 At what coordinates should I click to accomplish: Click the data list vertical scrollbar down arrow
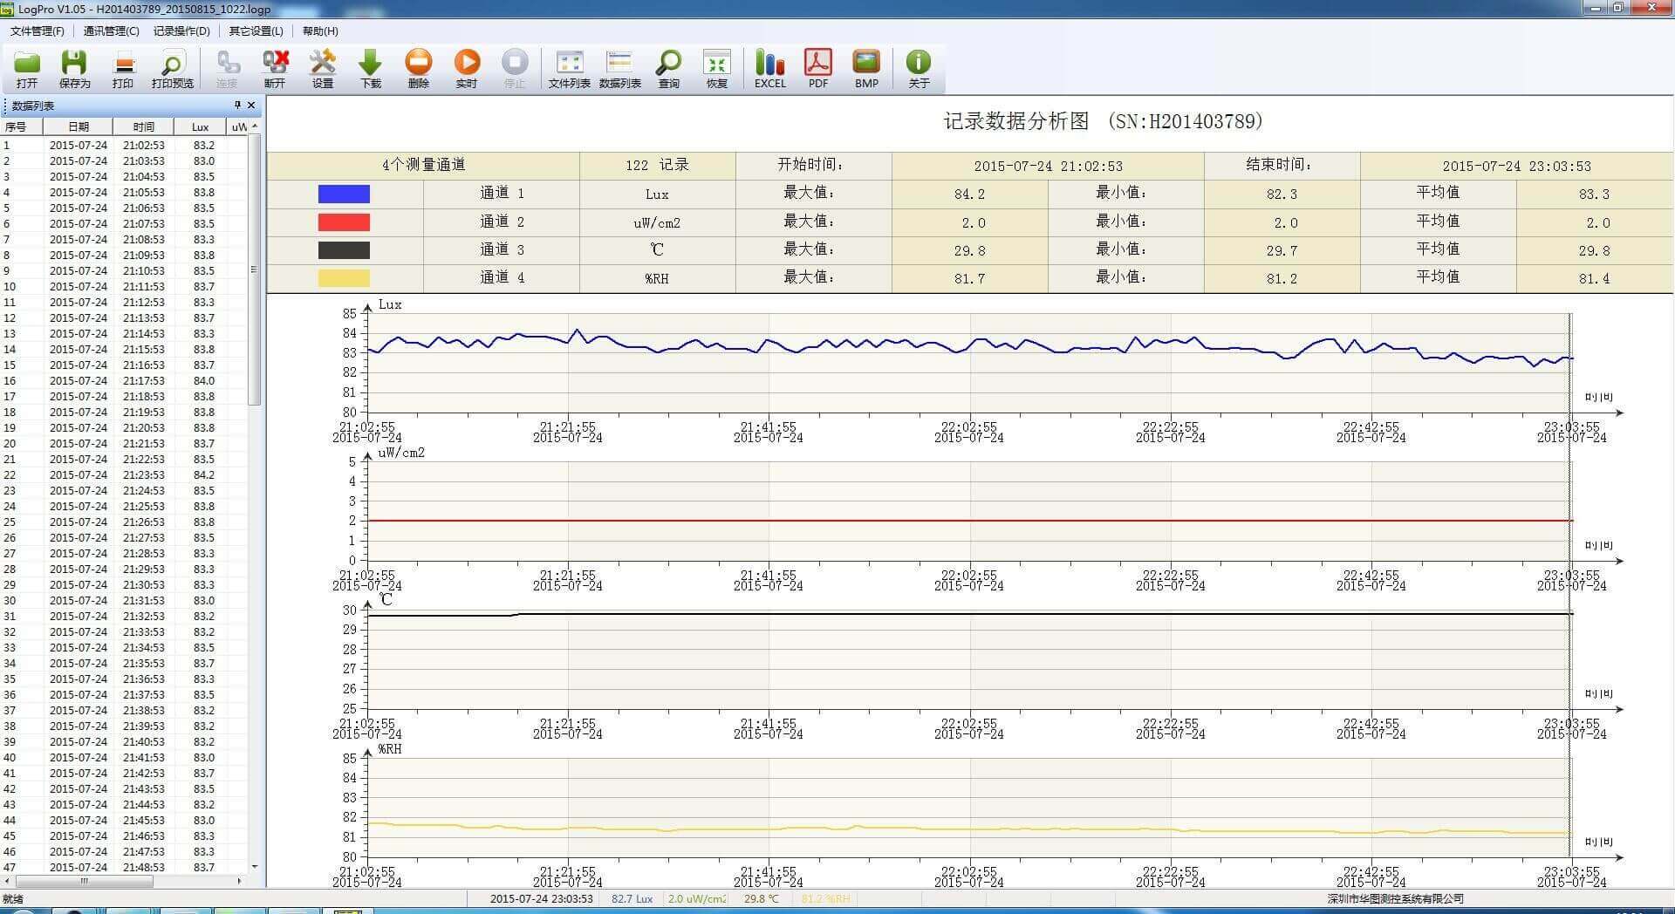pos(255,867)
